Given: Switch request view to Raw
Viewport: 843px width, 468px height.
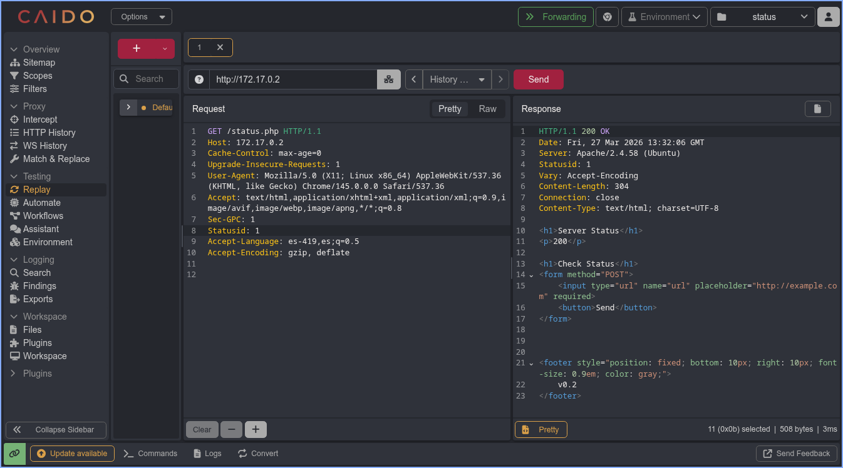Looking at the screenshot, I should [487, 109].
